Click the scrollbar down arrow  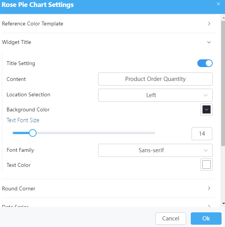223,203
